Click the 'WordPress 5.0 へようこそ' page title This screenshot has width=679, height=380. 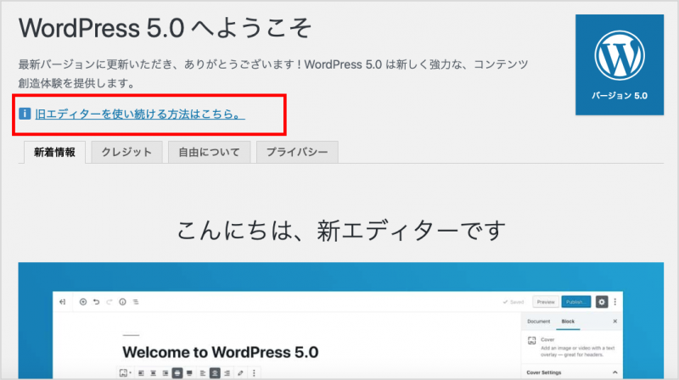165,29
